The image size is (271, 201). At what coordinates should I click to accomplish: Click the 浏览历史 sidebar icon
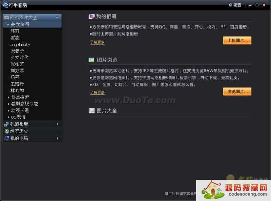(6, 131)
